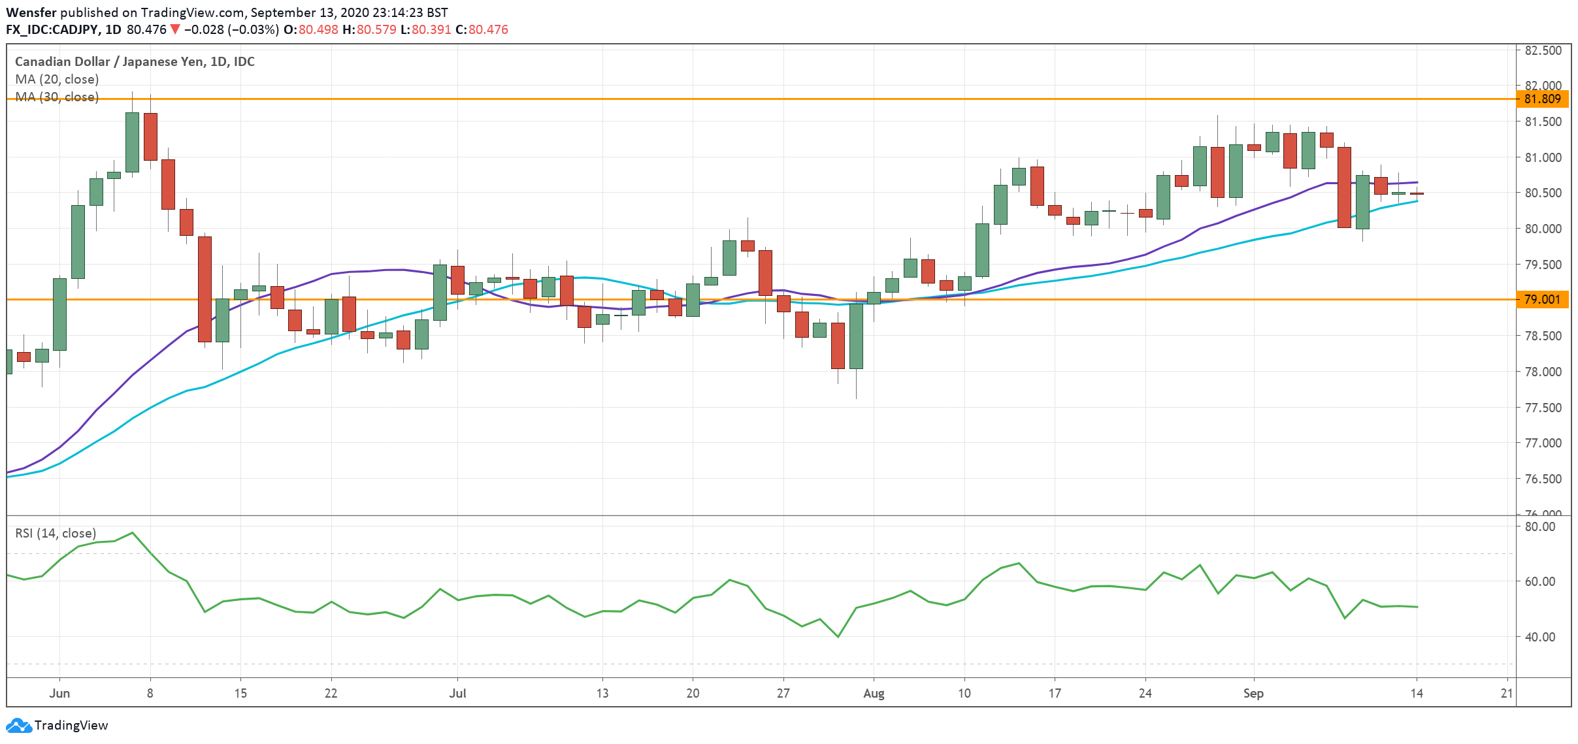Click the Jun label on time axis
Viewport: 1578px width, 744px height.
(59, 693)
